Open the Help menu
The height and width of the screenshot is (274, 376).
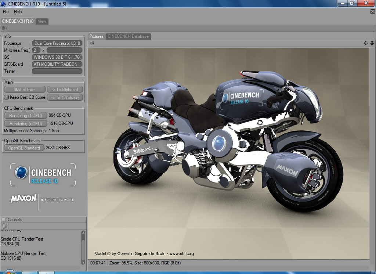coord(18,12)
